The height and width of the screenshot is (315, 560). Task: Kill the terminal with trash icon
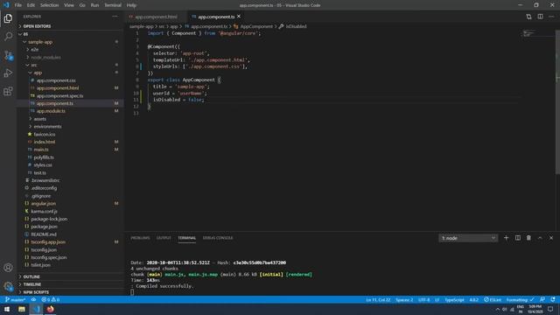pos(528,238)
